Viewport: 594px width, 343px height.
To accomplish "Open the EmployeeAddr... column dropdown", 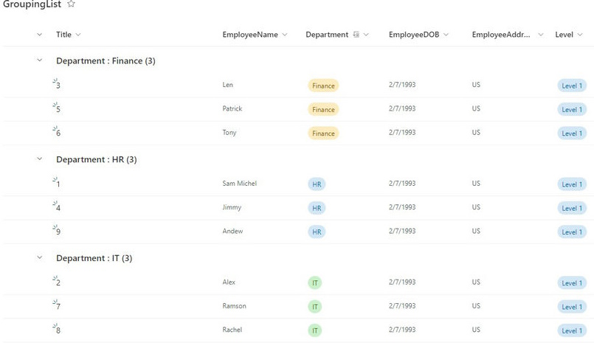I will click(541, 35).
